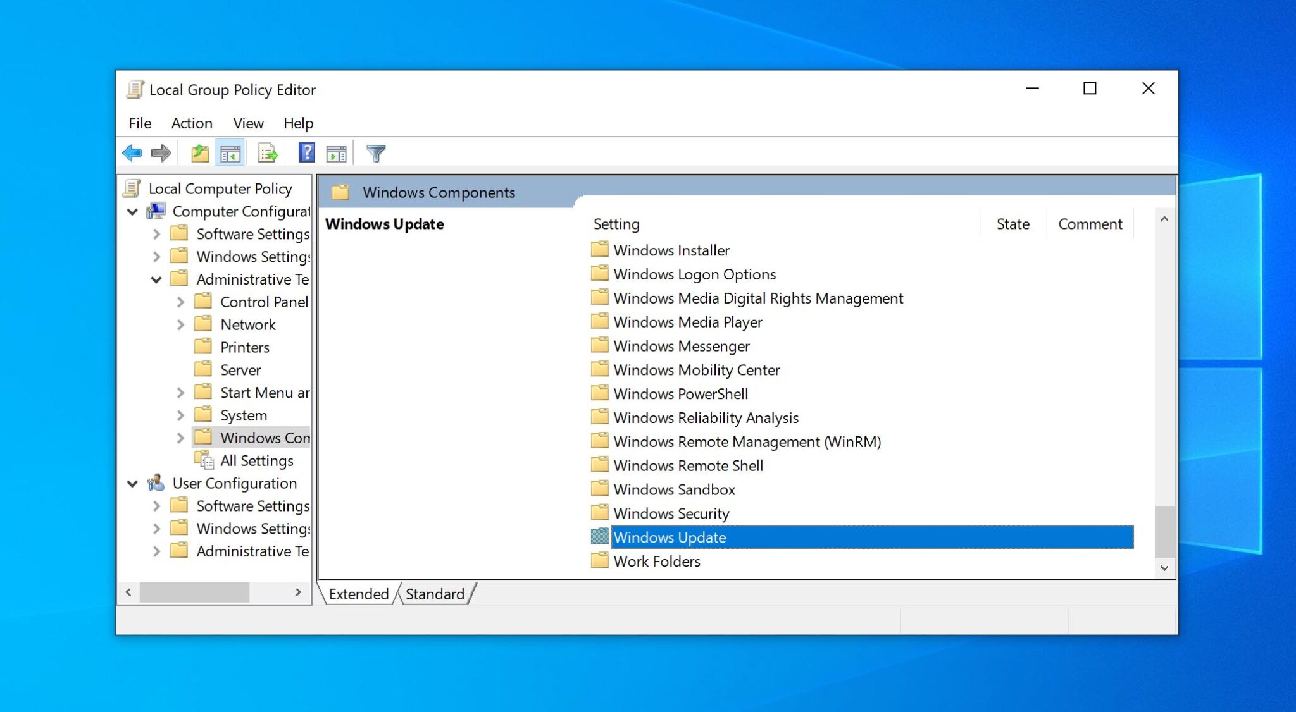This screenshot has width=1296, height=712.
Task: Click the Export List icon
Action: pos(267,152)
